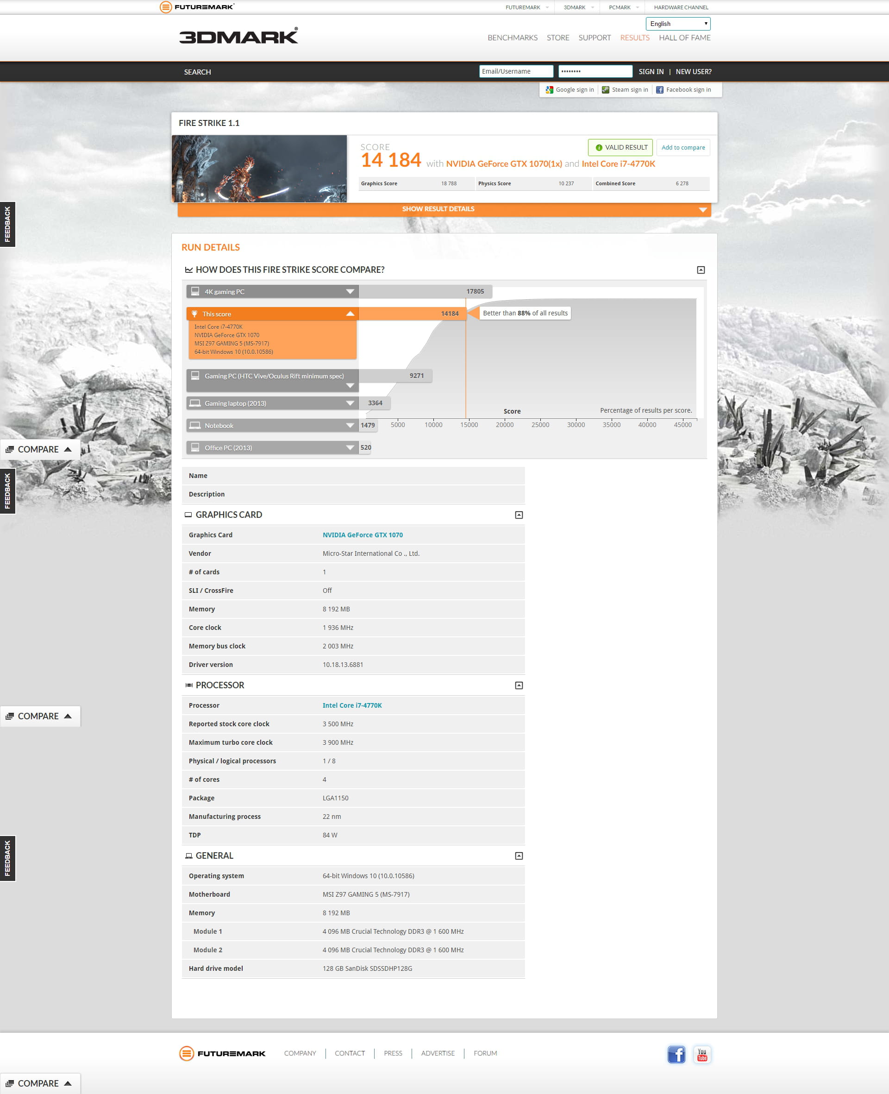Image resolution: width=889 pixels, height=1094 pixels.
Task: Click the Gaming laptop (2013) laptop icon
Action: 195,403
